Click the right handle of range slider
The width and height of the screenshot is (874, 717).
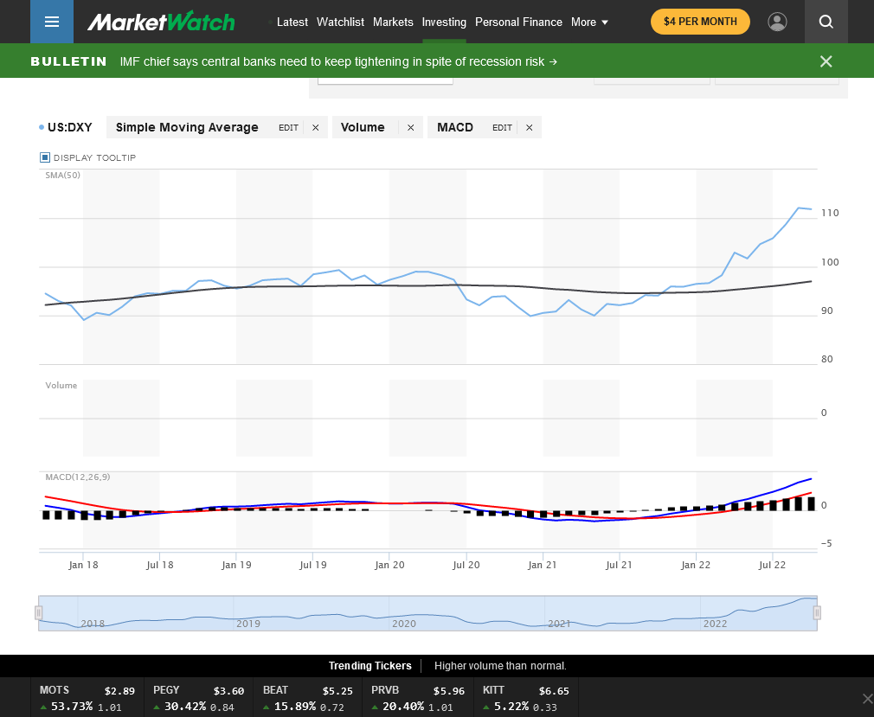[x=816, y=612]
